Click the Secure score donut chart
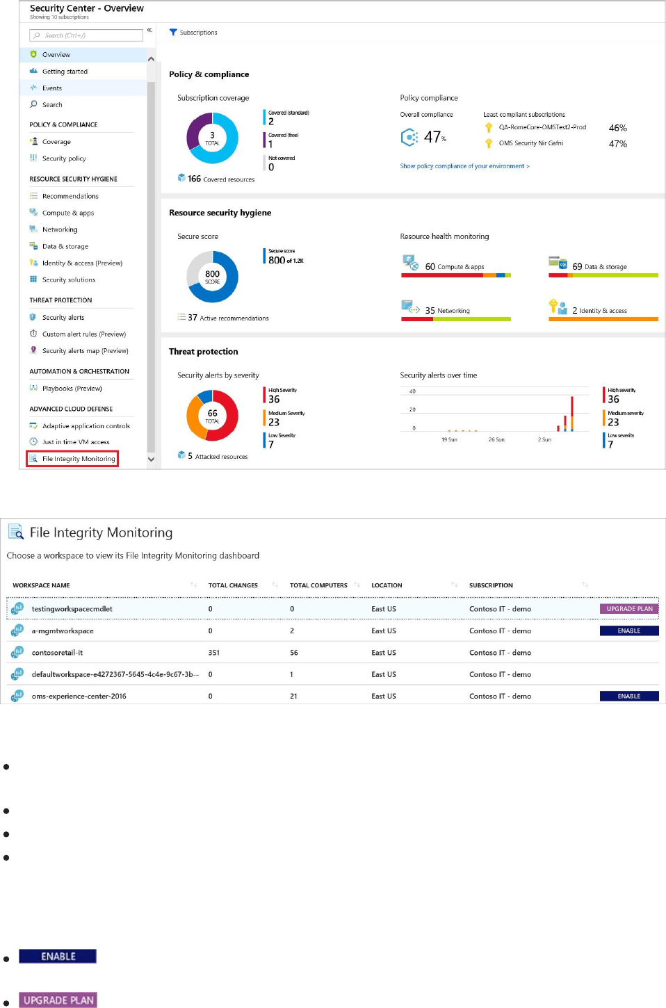Viewport: 666px width, 1008px height. [x=212, y=277]
